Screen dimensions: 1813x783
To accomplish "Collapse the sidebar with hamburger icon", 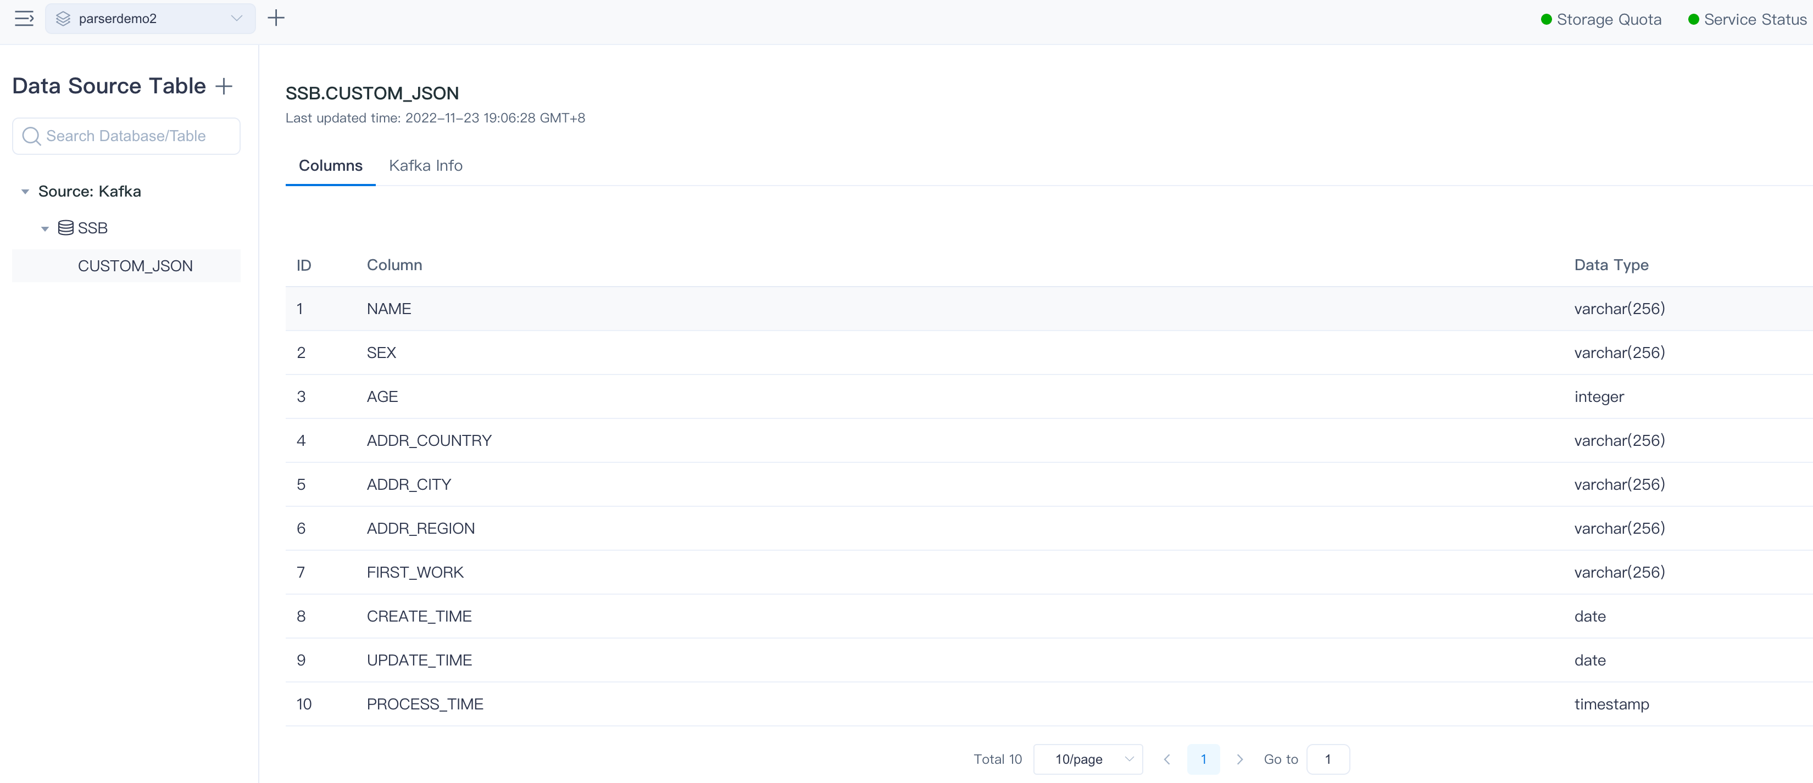I will pyautogui.click(x=24, y=18).
